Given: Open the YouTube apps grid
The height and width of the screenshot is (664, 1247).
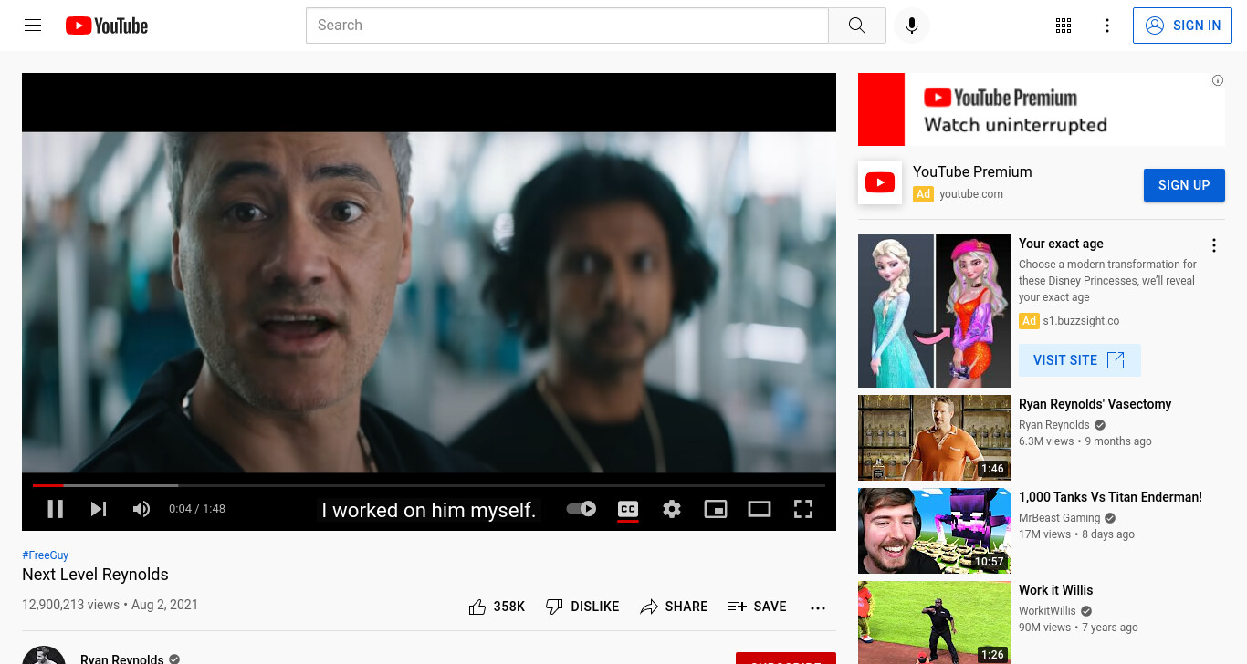Looking at the screenshot, I should tap(1064, 26).
